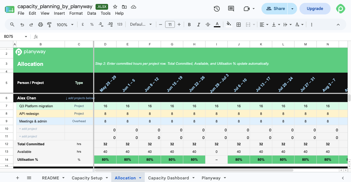Open more toolbar options three dots
The height and width of the screenshot is (182, 351).
pyautogui.click(x=311, y=24)
